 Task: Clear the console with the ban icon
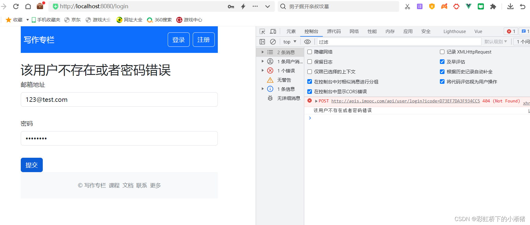[x=273, y=42]
